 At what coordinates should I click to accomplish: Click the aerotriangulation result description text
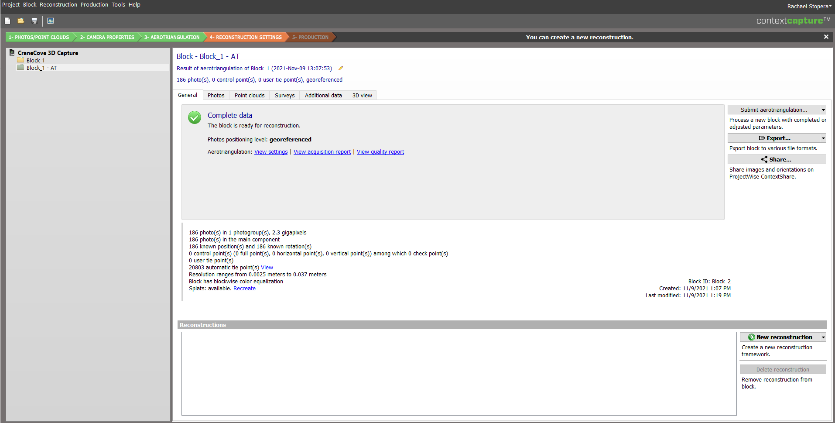[x=254, y=69]
